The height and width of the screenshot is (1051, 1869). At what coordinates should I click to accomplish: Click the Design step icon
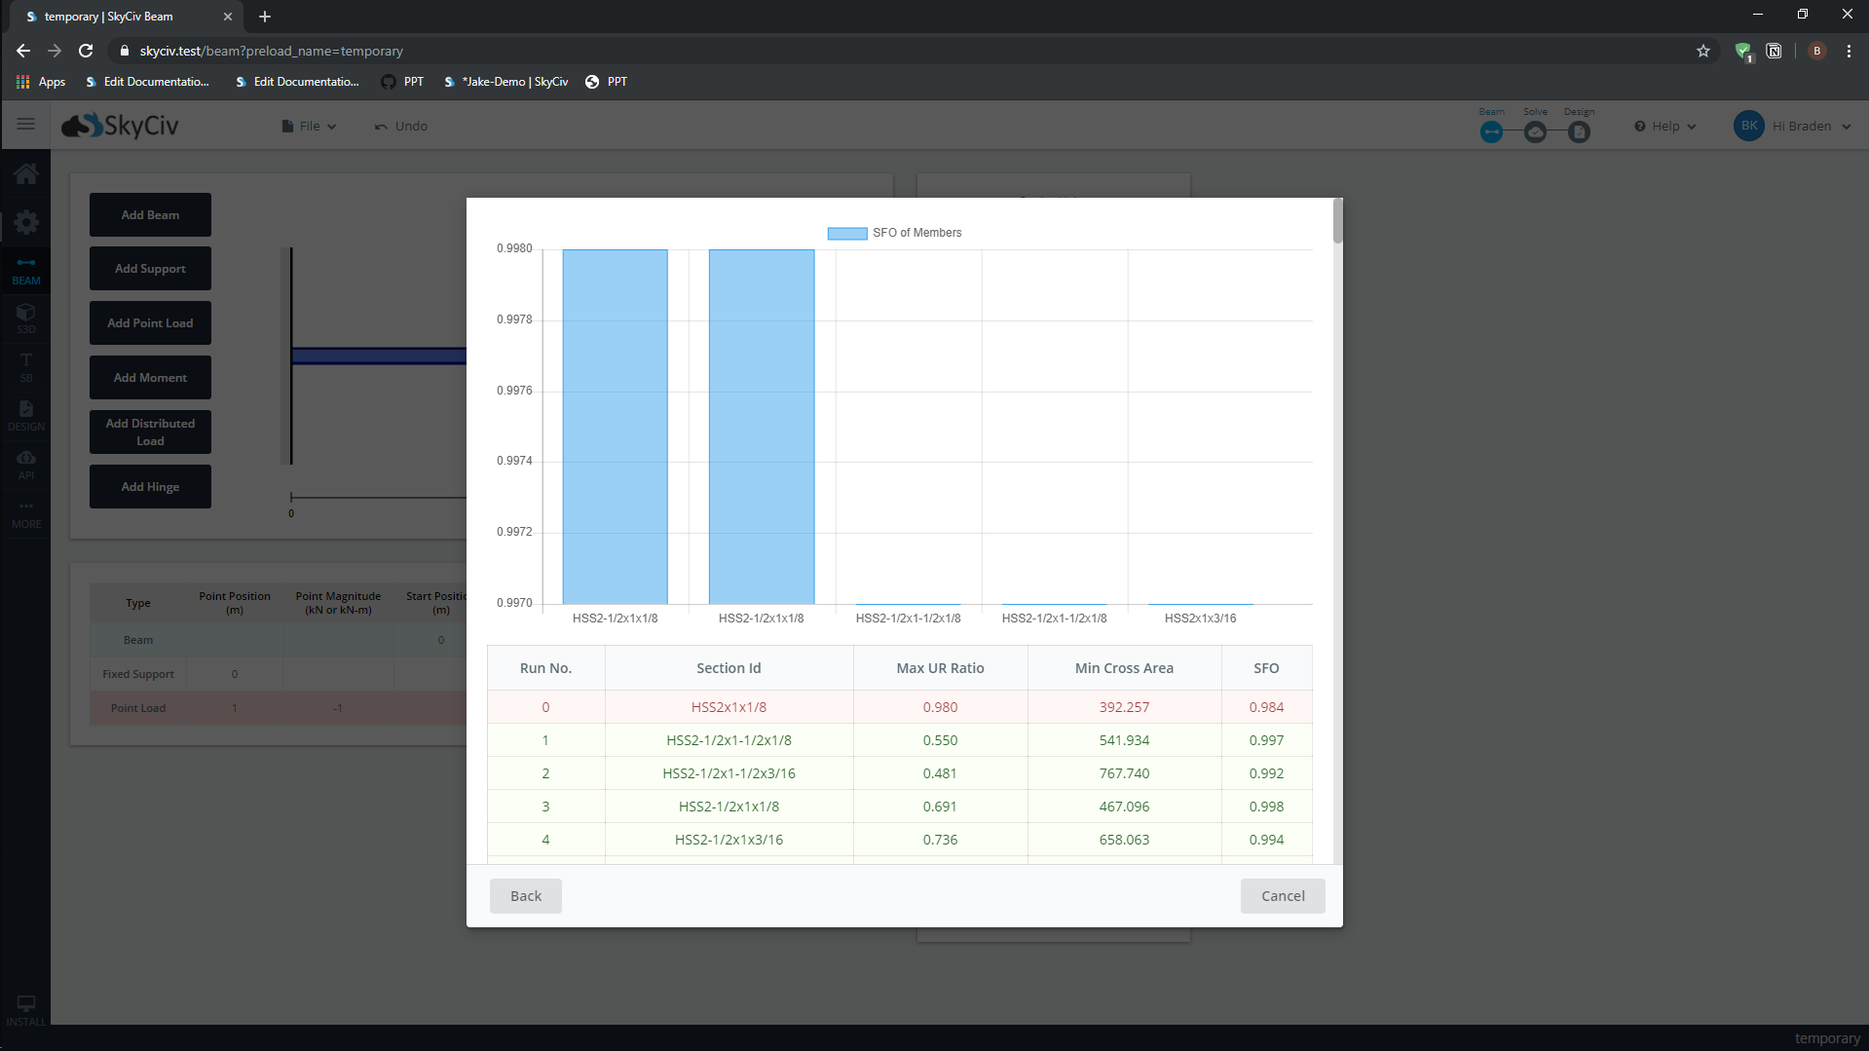coord(1579,131)
